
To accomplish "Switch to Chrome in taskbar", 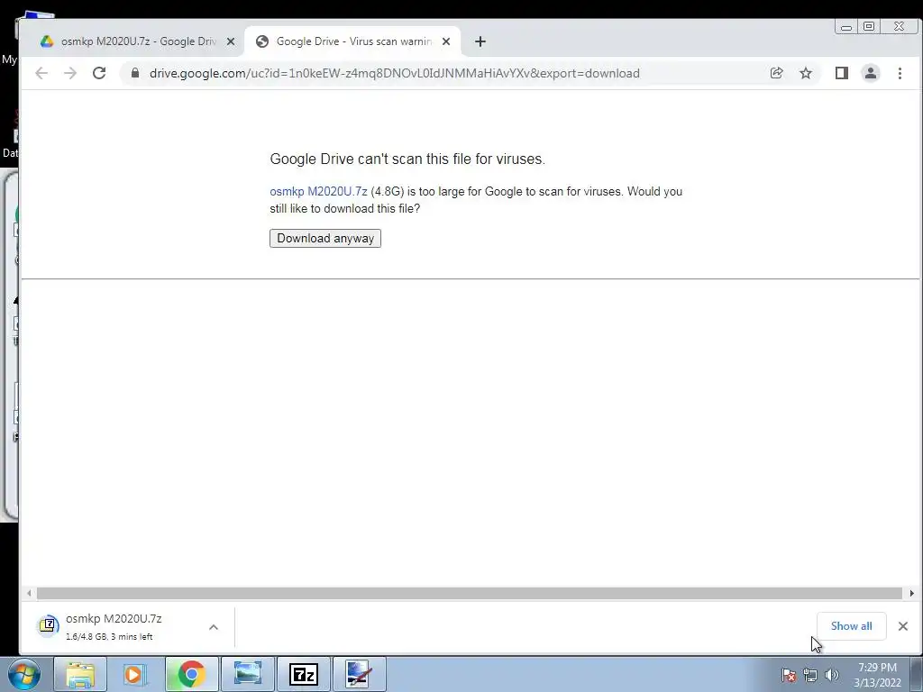I will [191, 674].
